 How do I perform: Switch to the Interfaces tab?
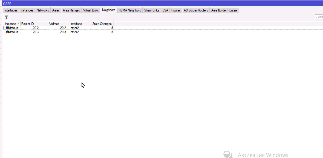tap(11, 10)
